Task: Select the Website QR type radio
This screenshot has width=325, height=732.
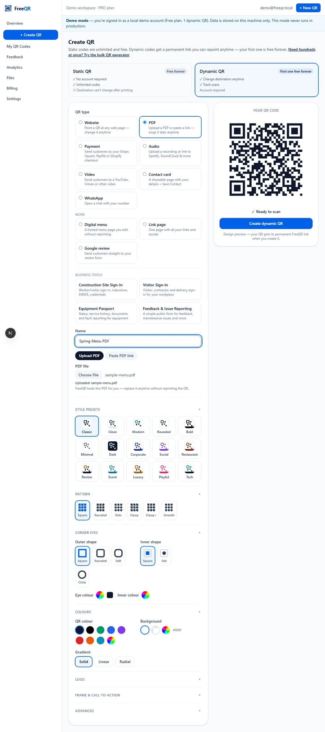Action: click(81, 122)
